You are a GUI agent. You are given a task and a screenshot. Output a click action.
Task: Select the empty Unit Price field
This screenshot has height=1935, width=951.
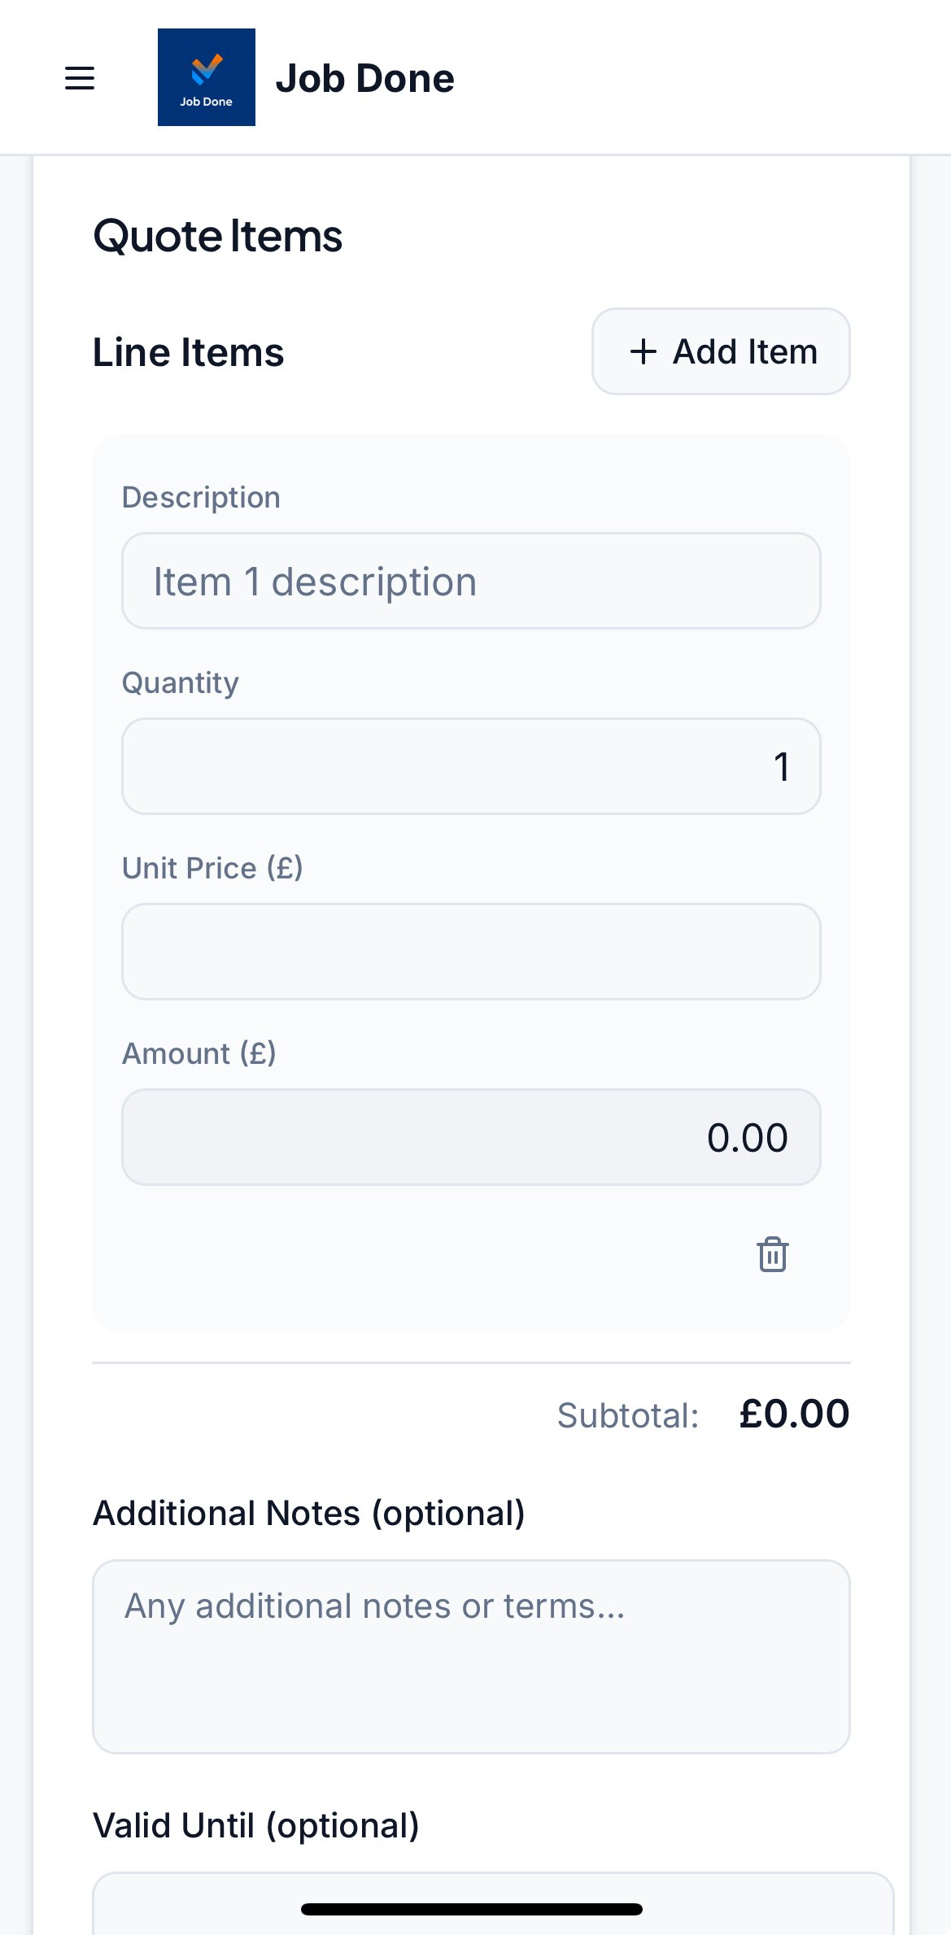471,951
